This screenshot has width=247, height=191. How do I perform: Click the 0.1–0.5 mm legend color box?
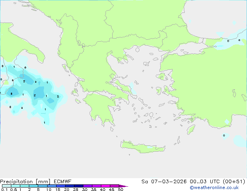tap(7, 186)
